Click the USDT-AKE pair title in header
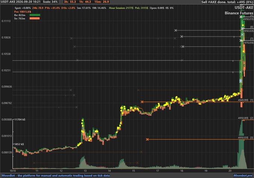The image size is (254, 178). click(7, 2)
